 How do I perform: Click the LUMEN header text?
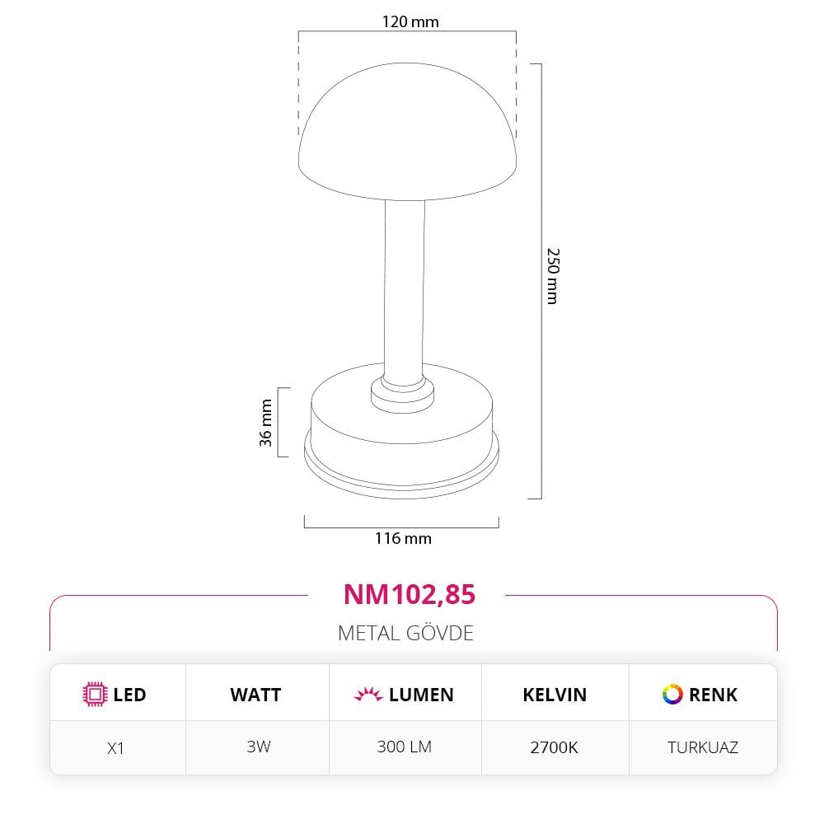tap(421, 695)
